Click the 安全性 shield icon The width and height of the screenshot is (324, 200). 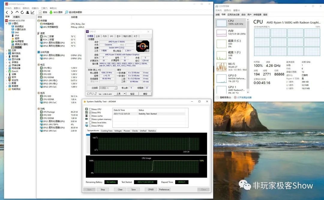(10, 80)
